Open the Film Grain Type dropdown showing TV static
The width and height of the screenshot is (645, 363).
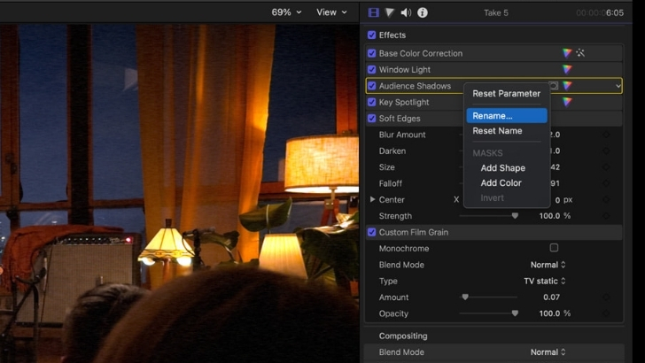(x=544, y=282)
